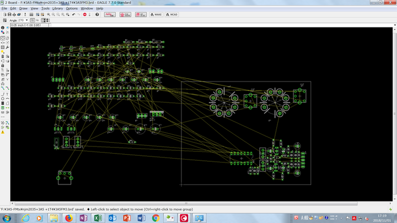Open the Options menu

(x=72, y=9)
